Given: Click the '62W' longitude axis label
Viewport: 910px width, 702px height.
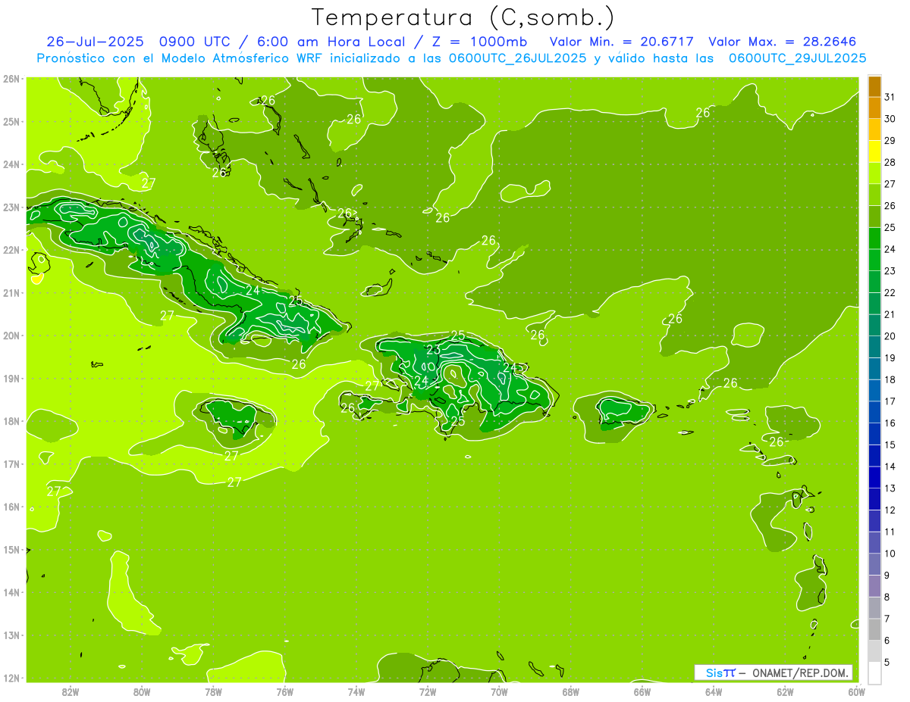Looking at the screenshot, I should 785,691.
